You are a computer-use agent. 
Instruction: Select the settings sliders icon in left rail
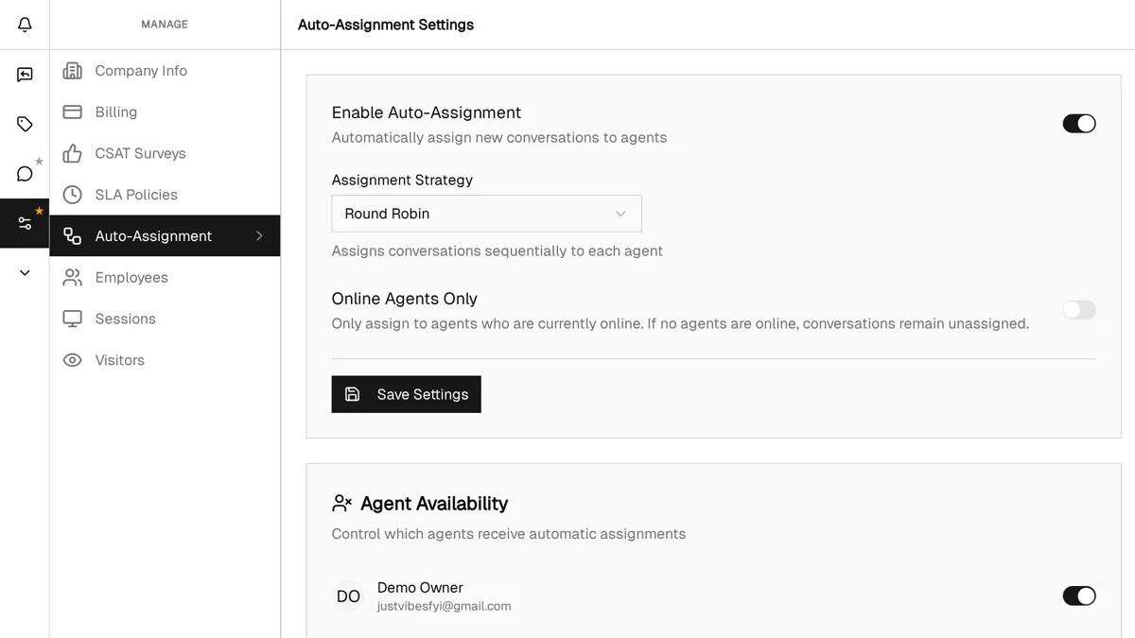24,223
